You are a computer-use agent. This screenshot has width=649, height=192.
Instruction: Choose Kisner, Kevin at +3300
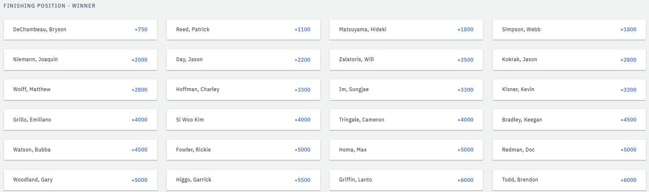point(569,89)
